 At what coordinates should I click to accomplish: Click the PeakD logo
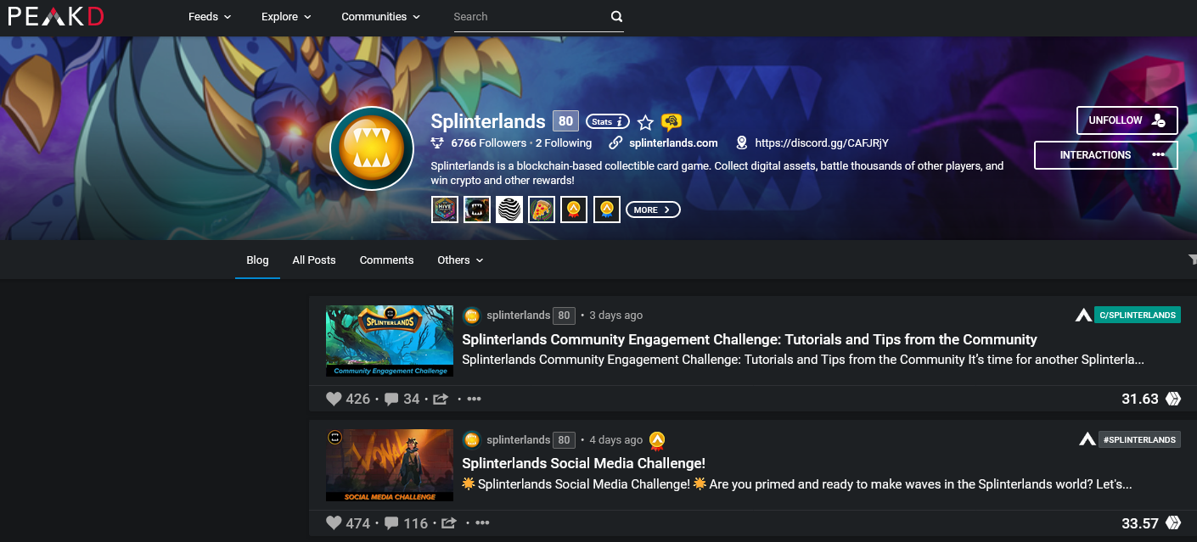tap(56, 16)
